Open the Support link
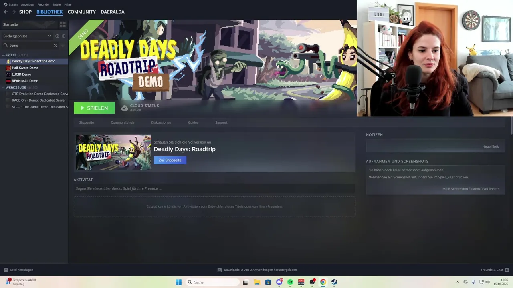This screenshot has width=513, height=288. (221, 122)
